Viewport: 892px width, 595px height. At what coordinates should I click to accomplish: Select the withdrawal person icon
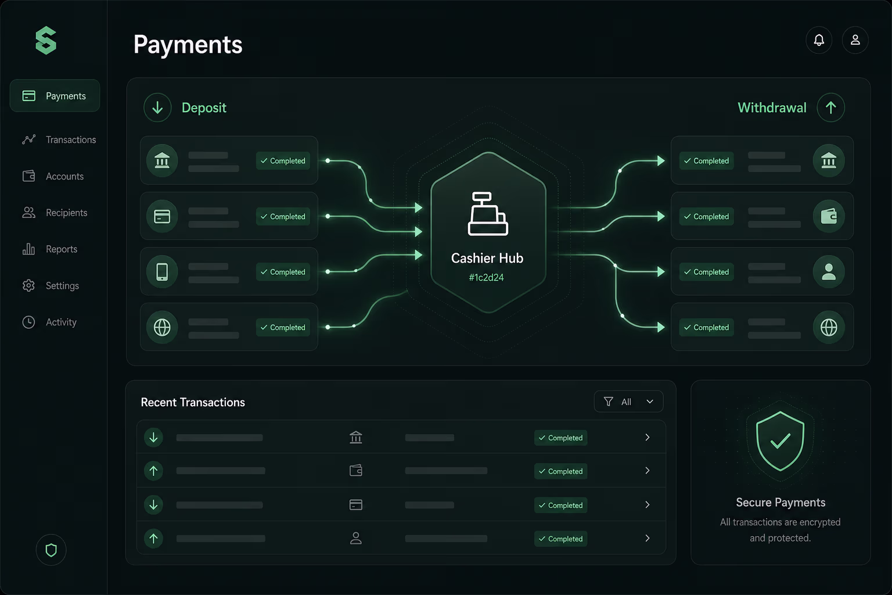coord(829,271)
